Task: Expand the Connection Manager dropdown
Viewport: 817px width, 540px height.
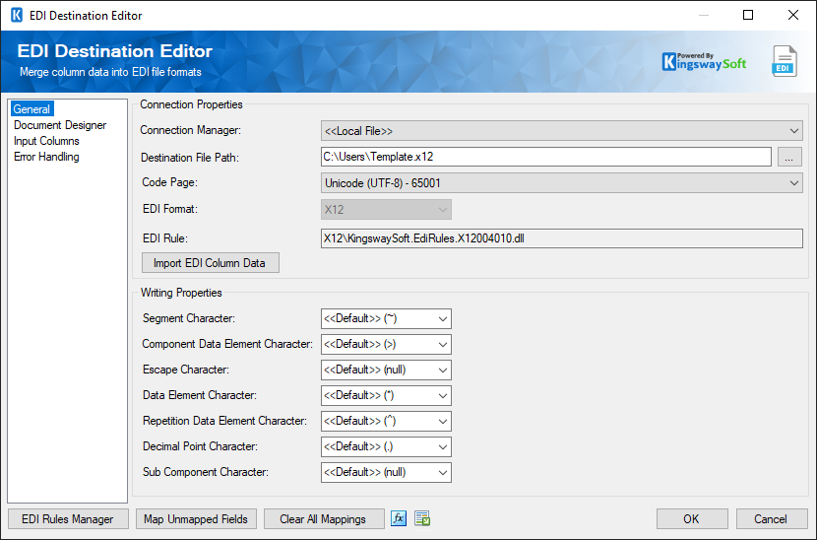Action: tap(562, 131)
